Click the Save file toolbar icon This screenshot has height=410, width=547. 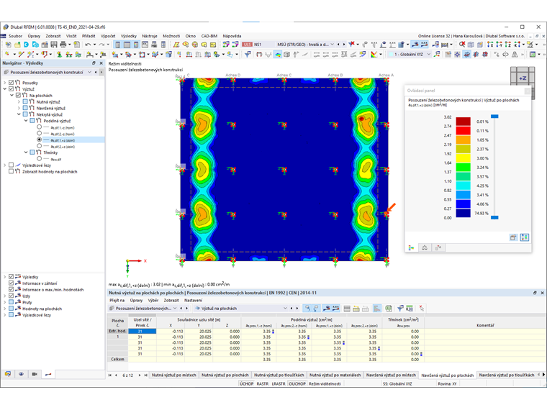54,45
